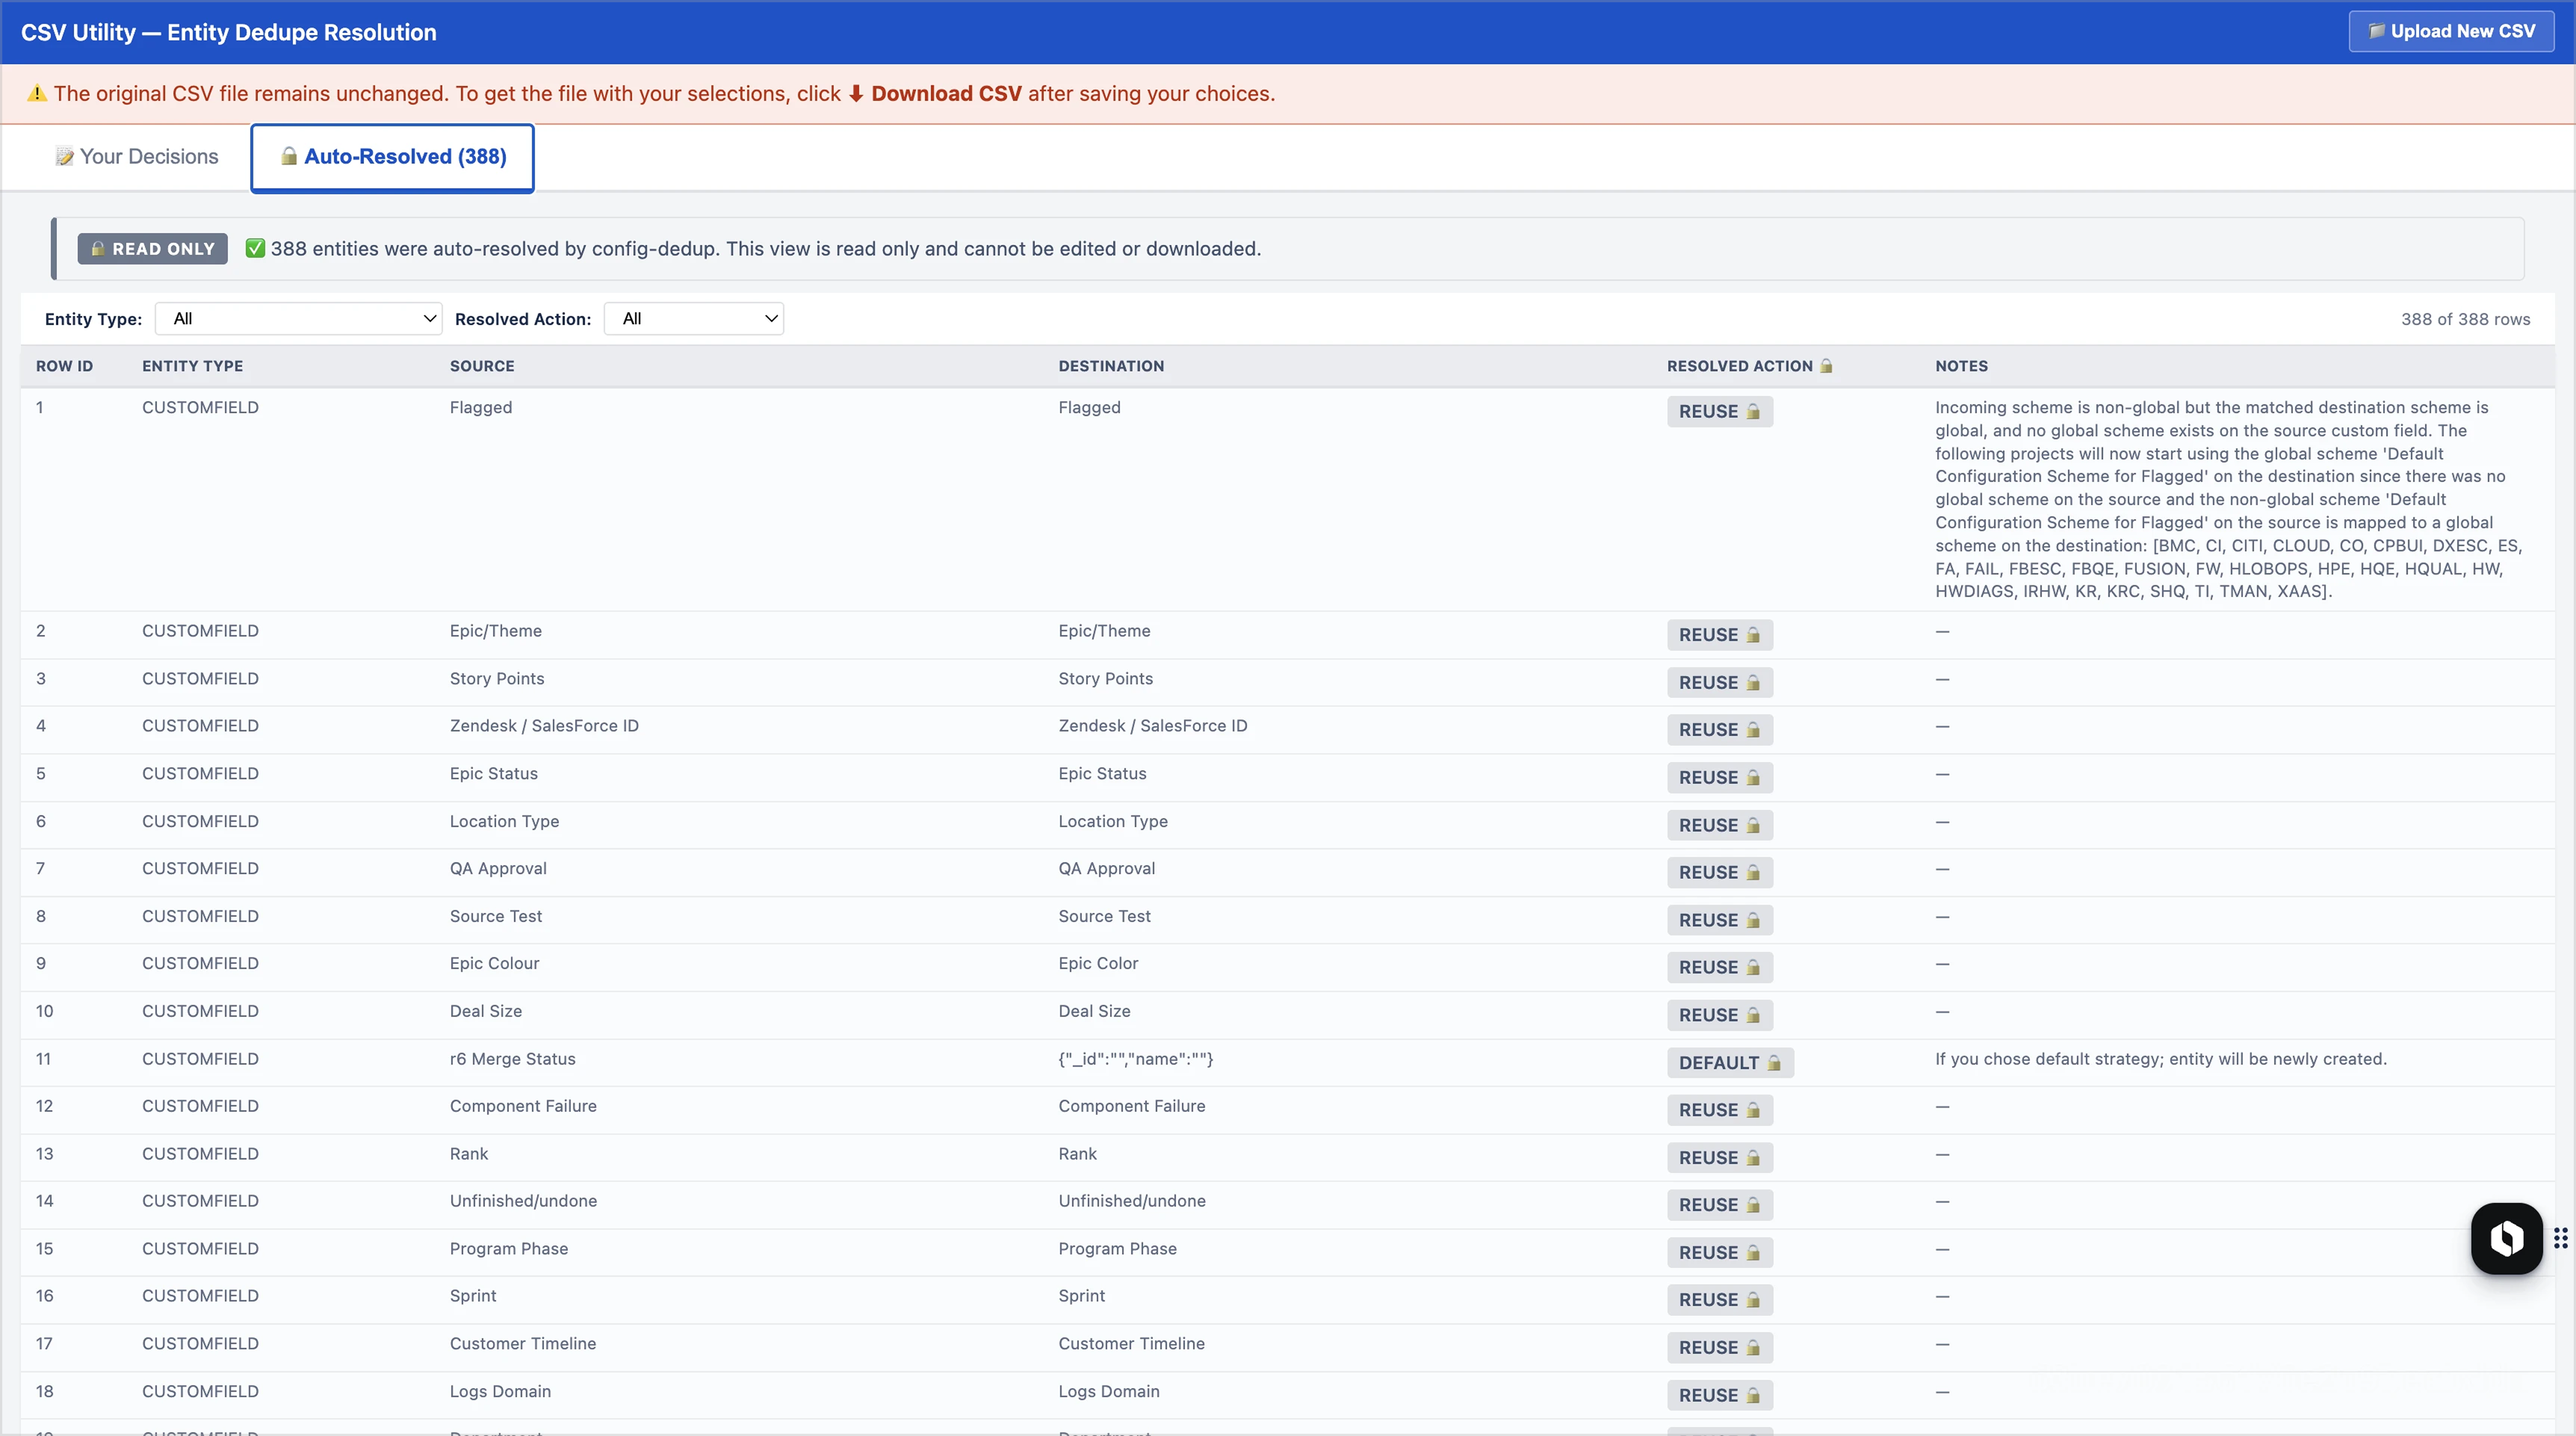Screen dimensions: 2576x1436
Task: Click the REUSE lock badge for Epic/Theme row
Action: 1719,635
